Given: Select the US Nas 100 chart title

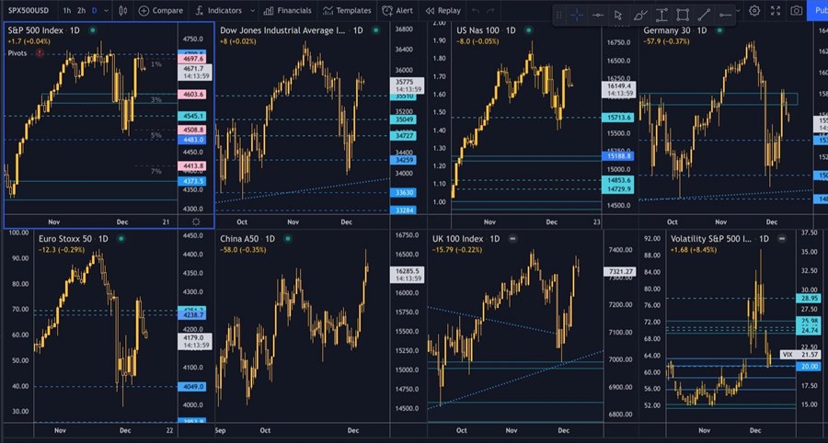Looking at the screenshot, I should 477,30.
